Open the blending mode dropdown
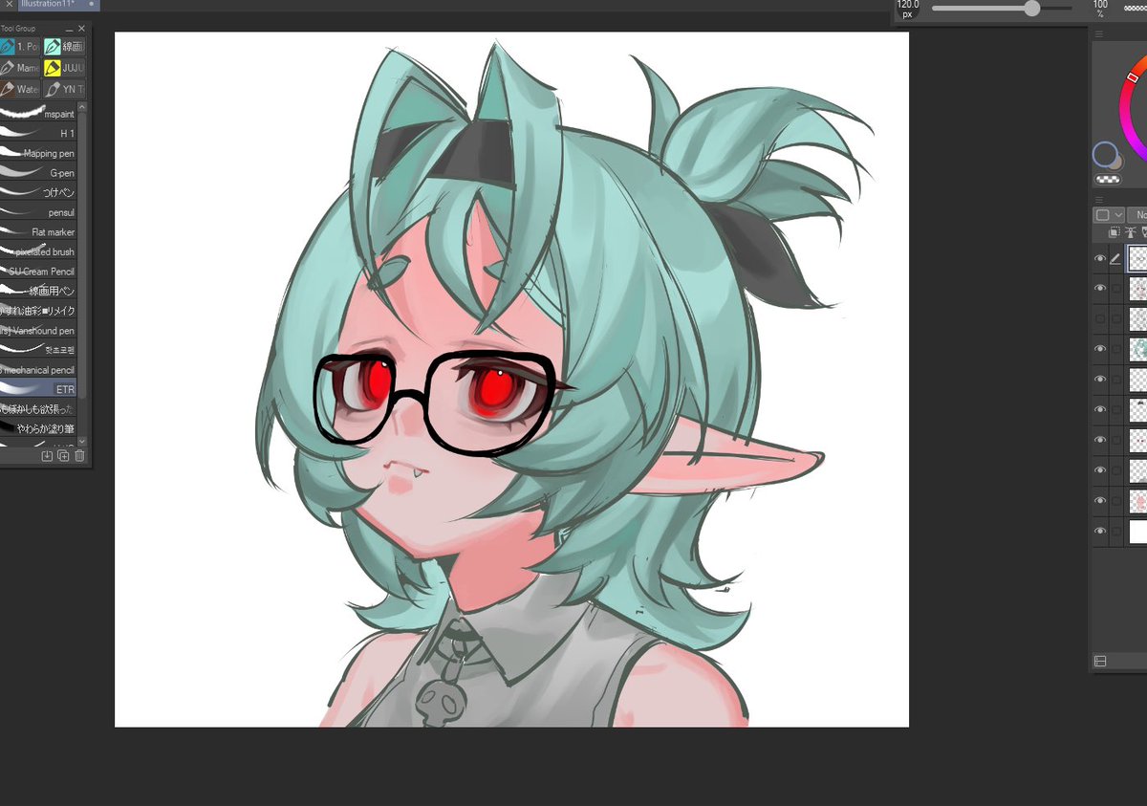The width and height of the screenshot is (1147, 806). (1137, 215)
